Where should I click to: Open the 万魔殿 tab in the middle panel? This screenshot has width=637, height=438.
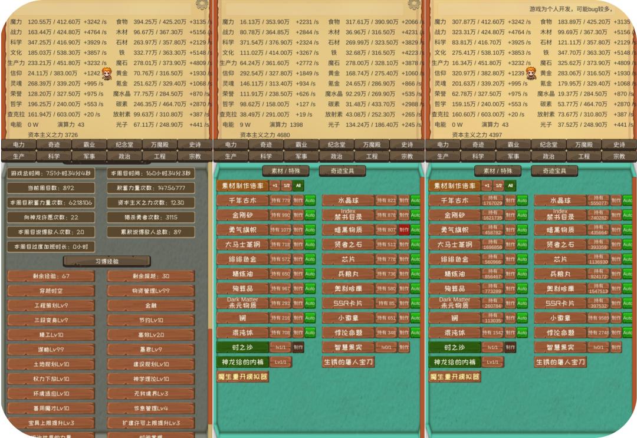click(x=372, y=144)
